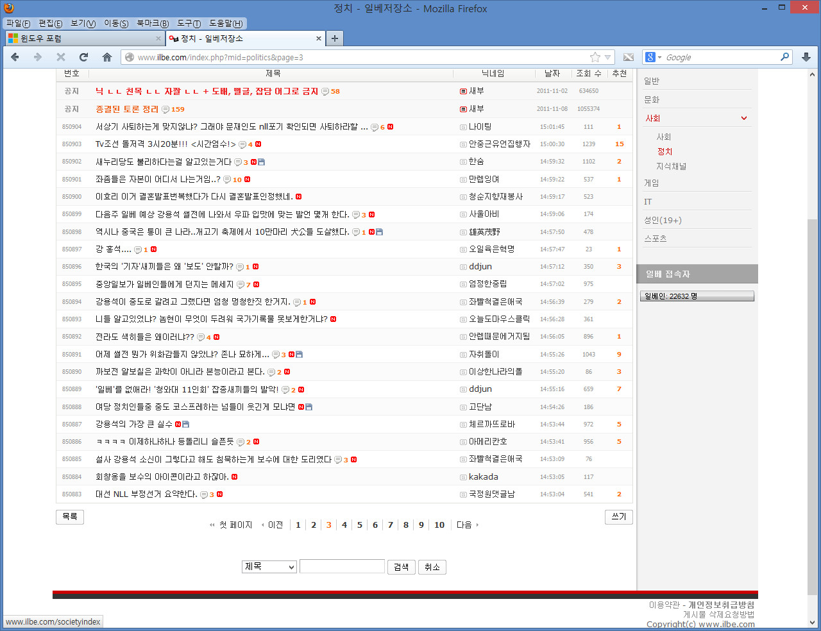The width and height of the screenshot is (821, 631).
Task: Go to the 이전 previous link
Action: pos(273,525)
